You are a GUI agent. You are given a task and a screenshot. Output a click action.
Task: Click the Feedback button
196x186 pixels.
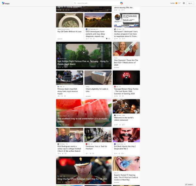point(189,184)
